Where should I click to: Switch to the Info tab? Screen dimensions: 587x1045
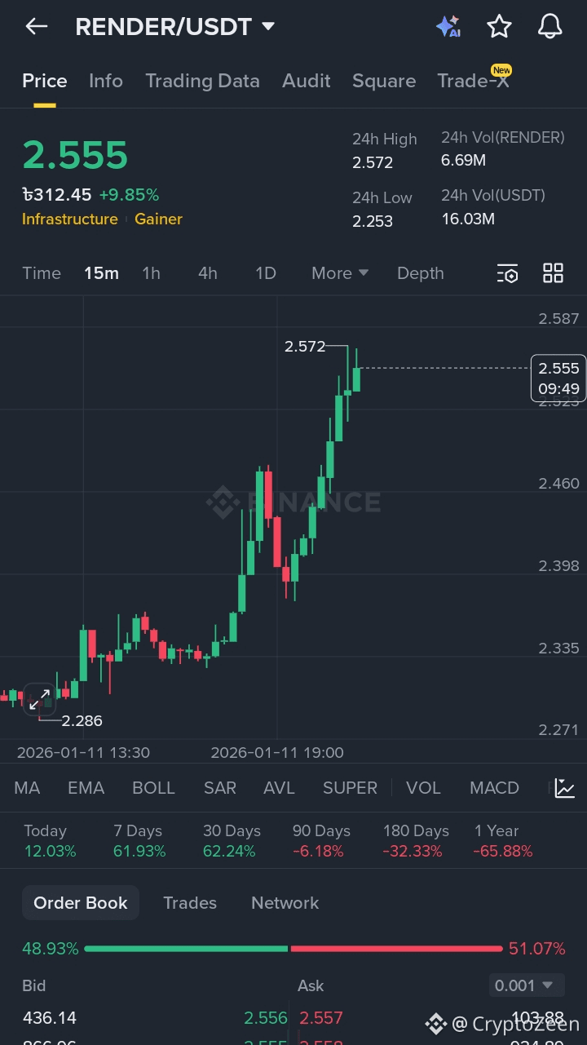[106, 81]
